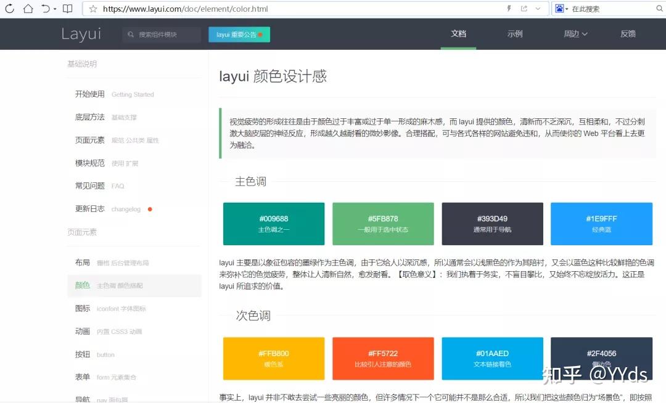
Task: Select the 文档 tab in navigation
Action: point(458,34)
